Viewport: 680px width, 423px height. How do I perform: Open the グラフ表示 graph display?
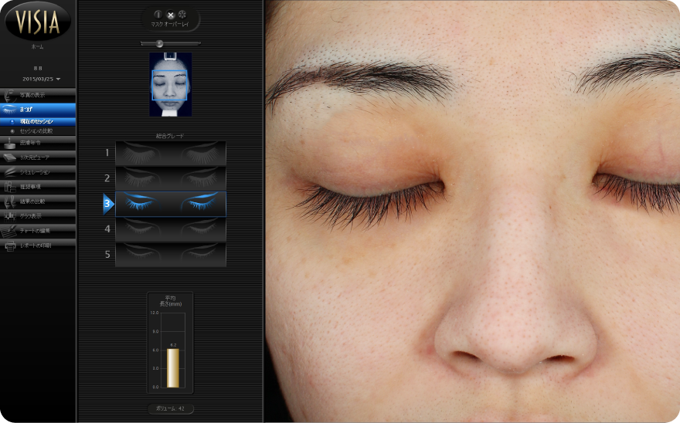click(x=37, y=215)
